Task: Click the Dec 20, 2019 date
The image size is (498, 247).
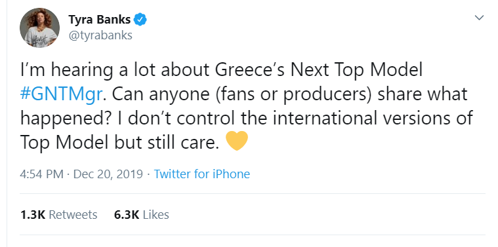Action: click(x=108, y=174)
